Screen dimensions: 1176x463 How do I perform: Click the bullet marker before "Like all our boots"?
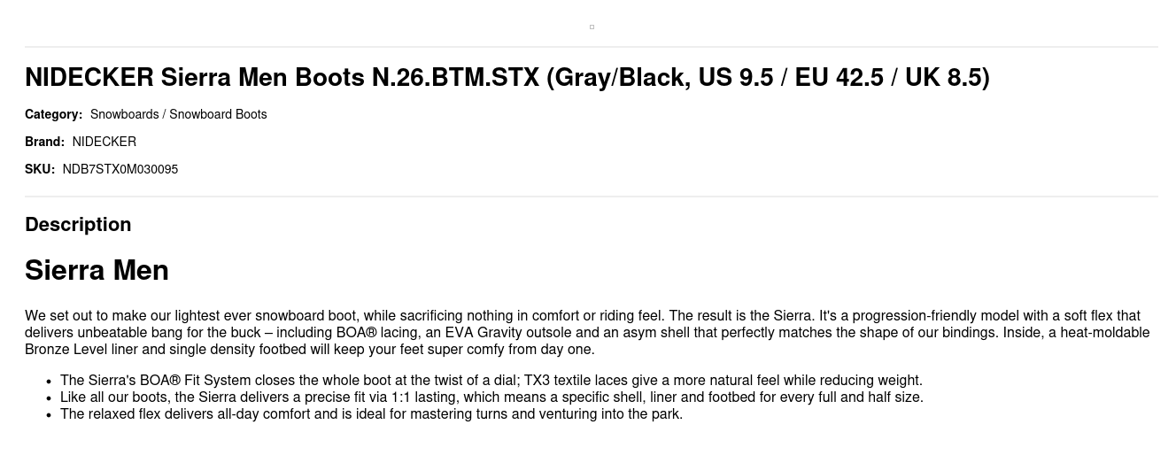tap(48, 398)
